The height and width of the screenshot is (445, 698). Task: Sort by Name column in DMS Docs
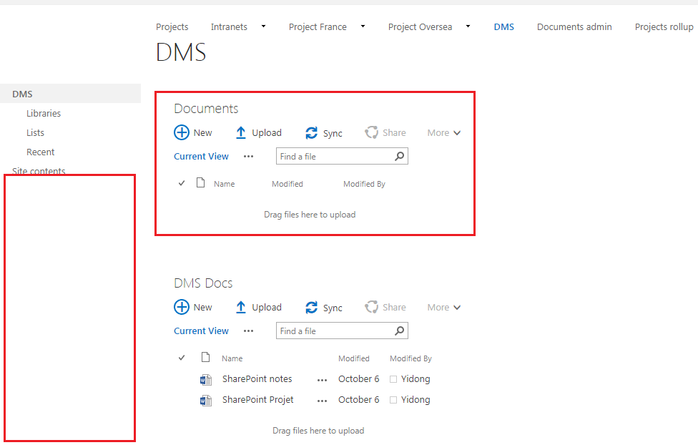(x=232, y=358)
